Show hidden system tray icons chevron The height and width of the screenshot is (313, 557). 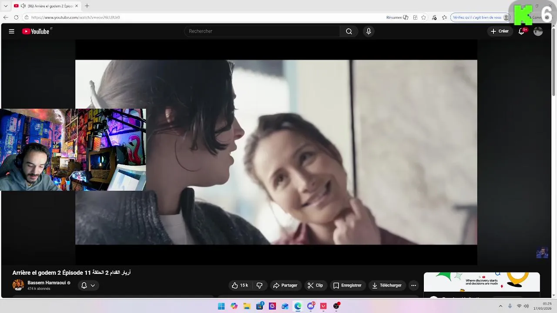point(500,306)
